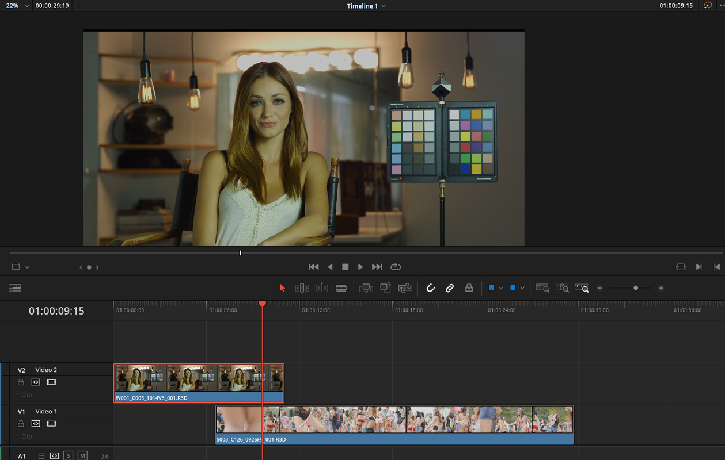This screenshot has width=725, height=460.
Task: Click the timeline zoom slider handle
Action: pos(636,288)
